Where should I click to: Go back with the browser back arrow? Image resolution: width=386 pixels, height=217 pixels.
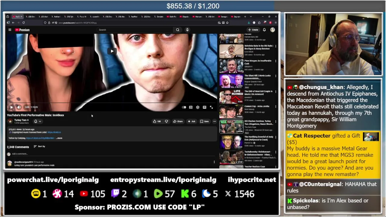(x=13, y=23)
